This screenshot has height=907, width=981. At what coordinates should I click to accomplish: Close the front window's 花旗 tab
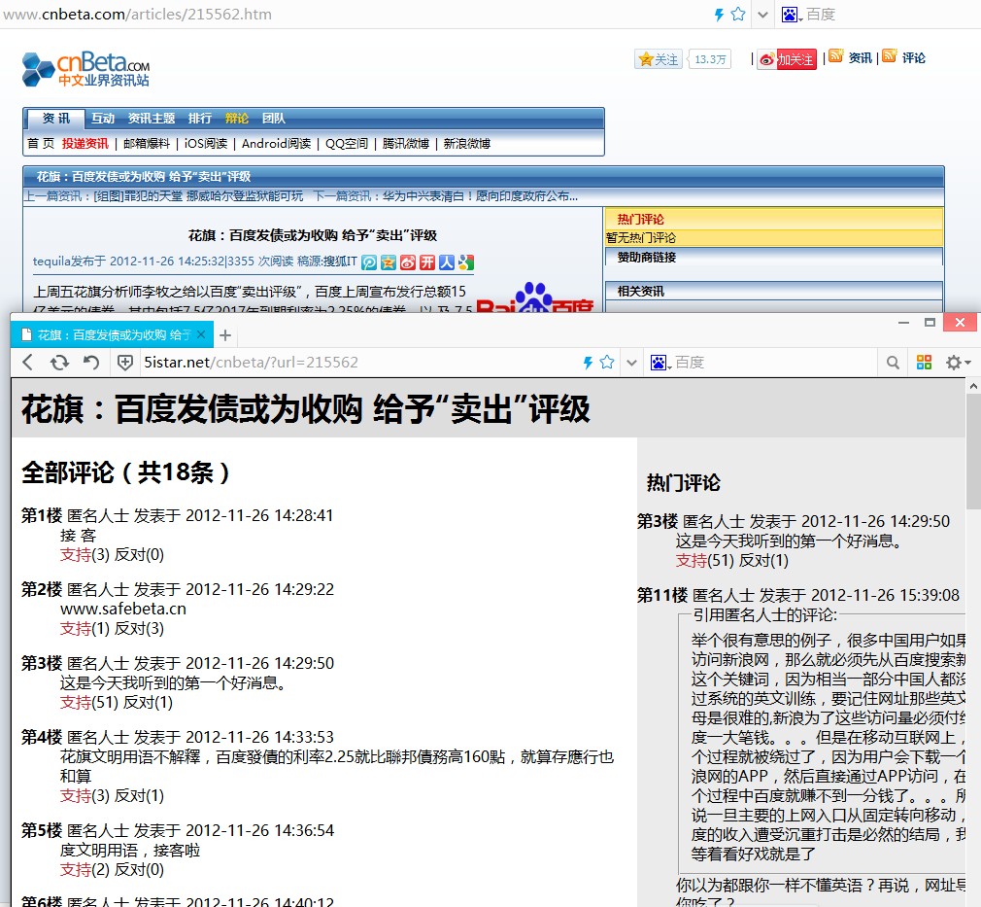pos(201,334)
